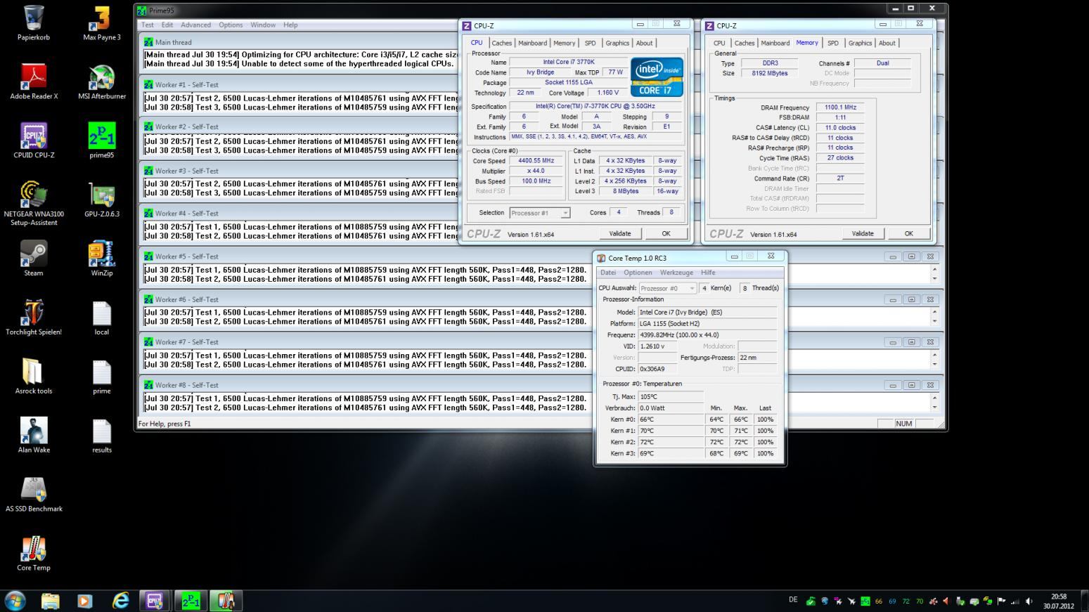Image resolution: width=1089 pixels, height=612 pixels.
Task: Switch to Core Temp taskbar button
Action: pyautogui.click(x=226, y=601)
